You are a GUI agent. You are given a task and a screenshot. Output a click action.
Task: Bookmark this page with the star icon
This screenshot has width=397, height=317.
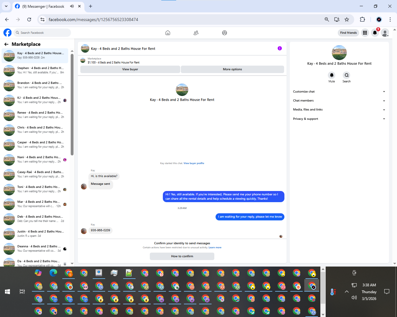[347, 20]
